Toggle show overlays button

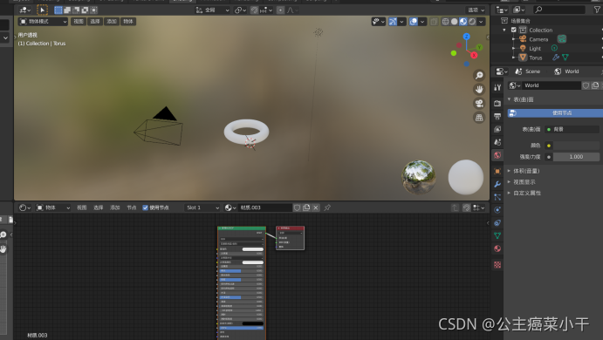tap(414, 22)
